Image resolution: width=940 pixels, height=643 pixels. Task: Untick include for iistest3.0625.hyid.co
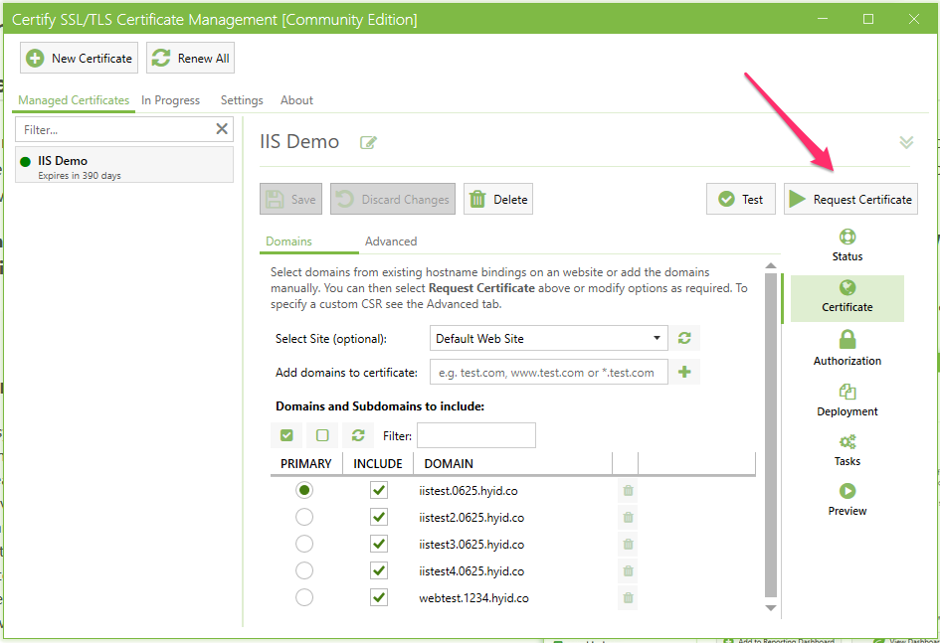point(379,544)
